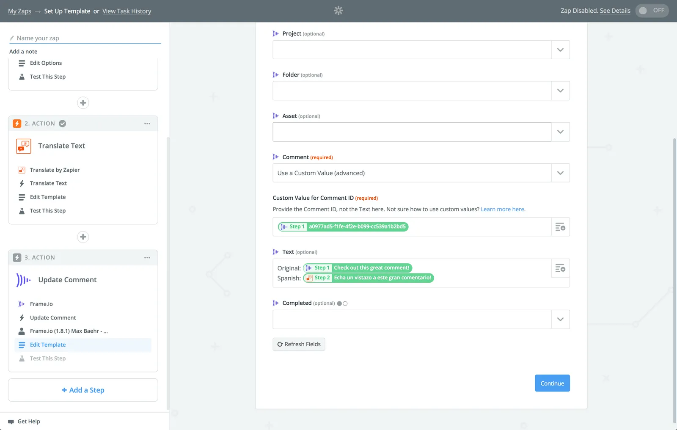
Task: Open the more options menu for step 3 Action
Action: [x=147, y=258]
